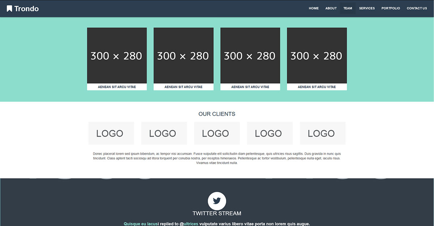Click the first client LOGO image
The height and width of the screenshot is (226, 434).
point(111,133)
